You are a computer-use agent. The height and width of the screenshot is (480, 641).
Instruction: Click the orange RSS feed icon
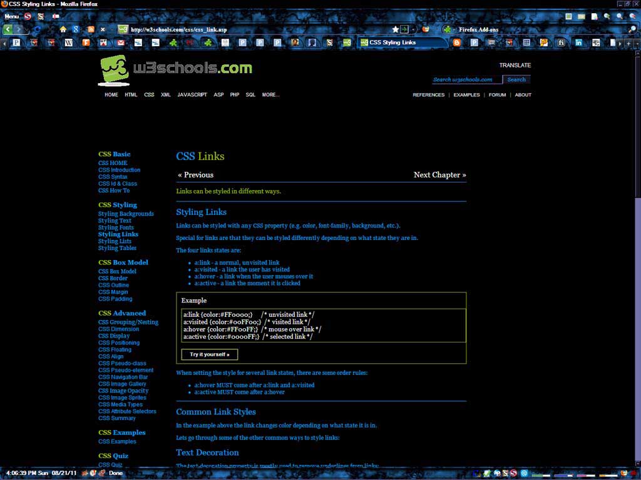tap(91, 29)
